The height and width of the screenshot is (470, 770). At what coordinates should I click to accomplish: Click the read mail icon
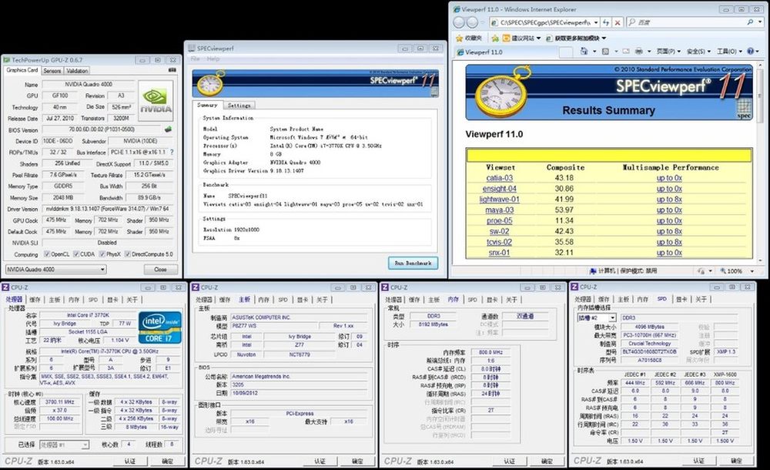(x=625, y=51)
